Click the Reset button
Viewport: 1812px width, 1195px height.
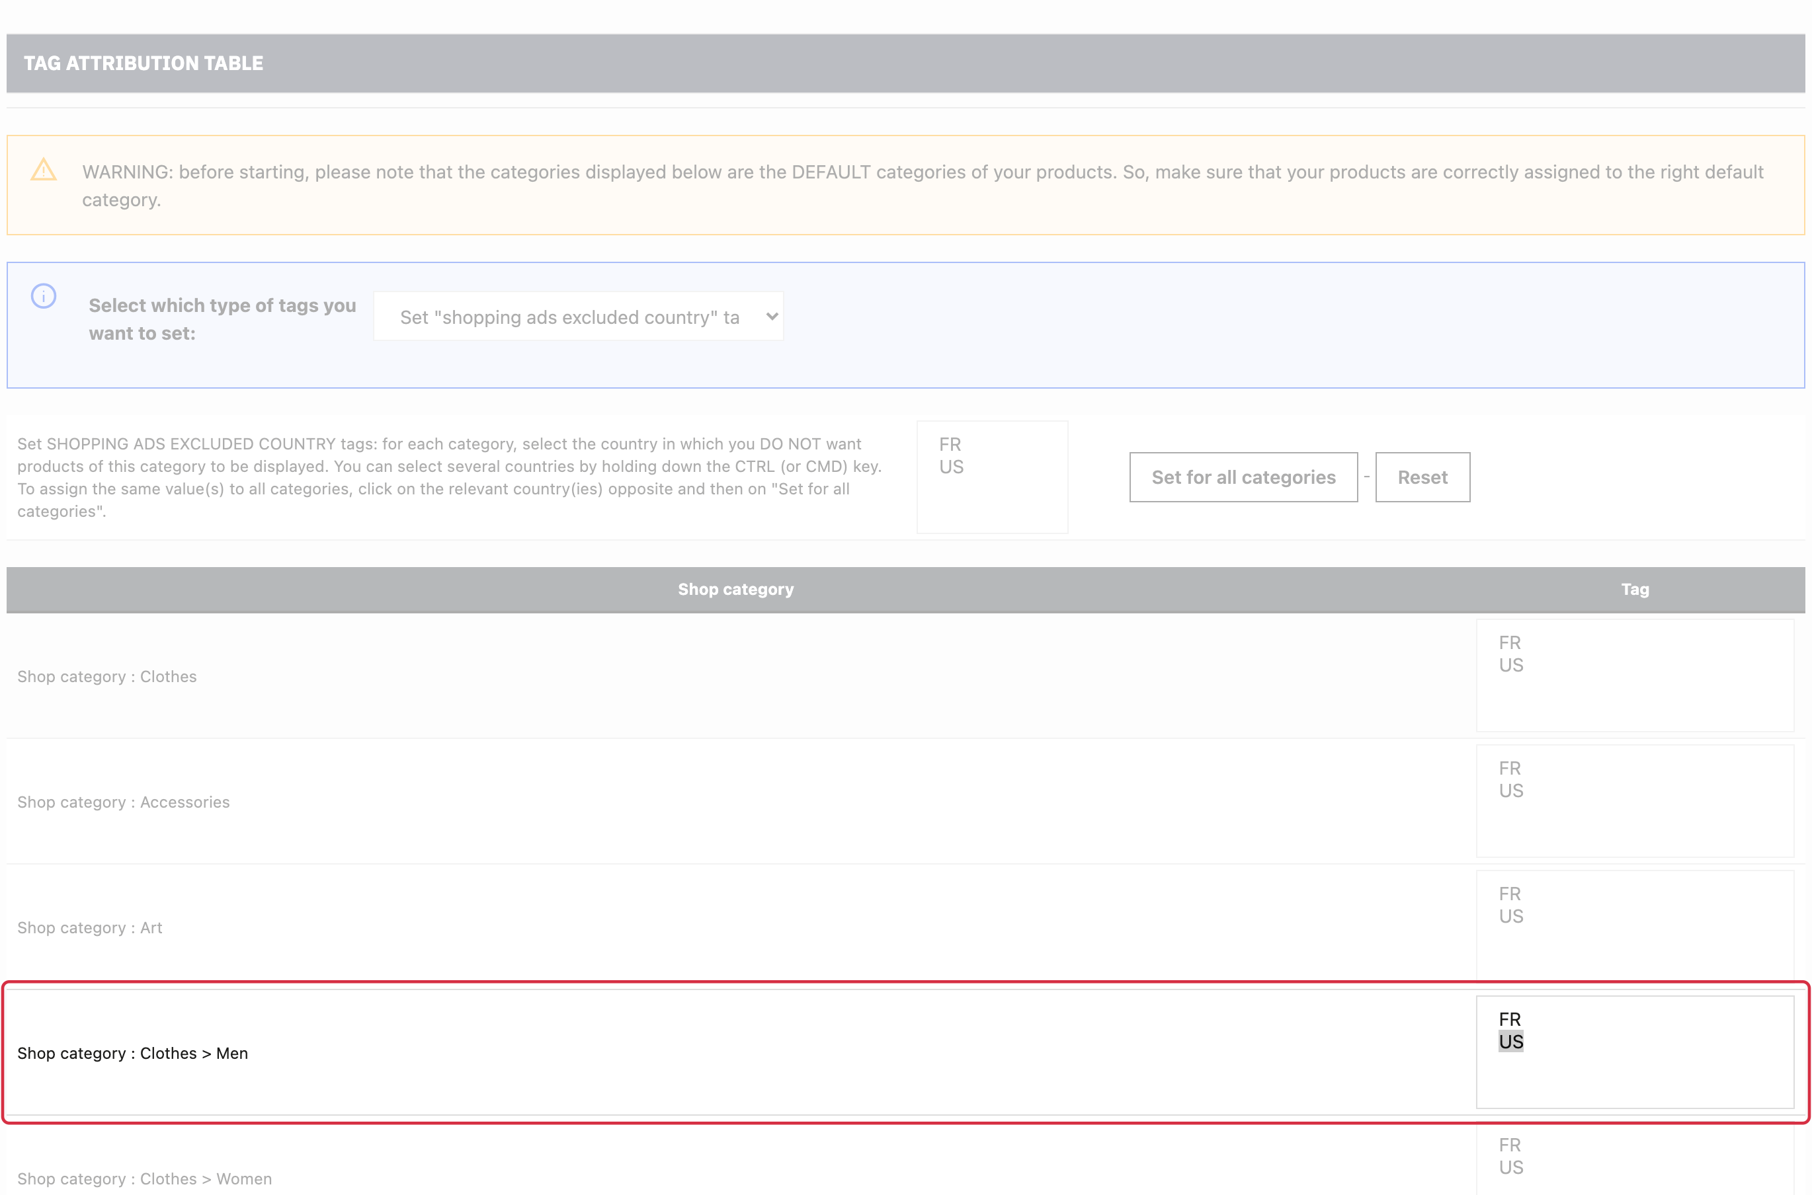[1422, 477]
